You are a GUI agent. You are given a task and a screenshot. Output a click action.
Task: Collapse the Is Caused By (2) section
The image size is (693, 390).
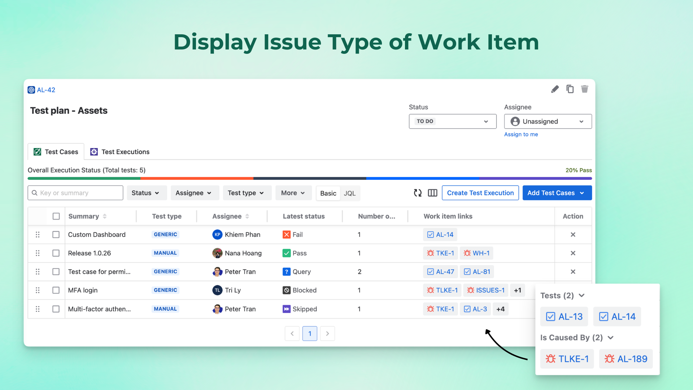coord(611,338)
